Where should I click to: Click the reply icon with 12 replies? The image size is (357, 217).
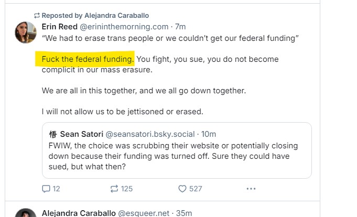coord(47,189)
